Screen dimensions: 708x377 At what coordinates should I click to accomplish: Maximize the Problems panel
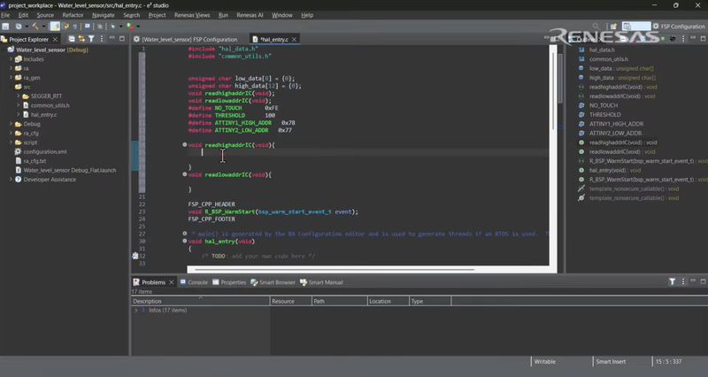703,281
